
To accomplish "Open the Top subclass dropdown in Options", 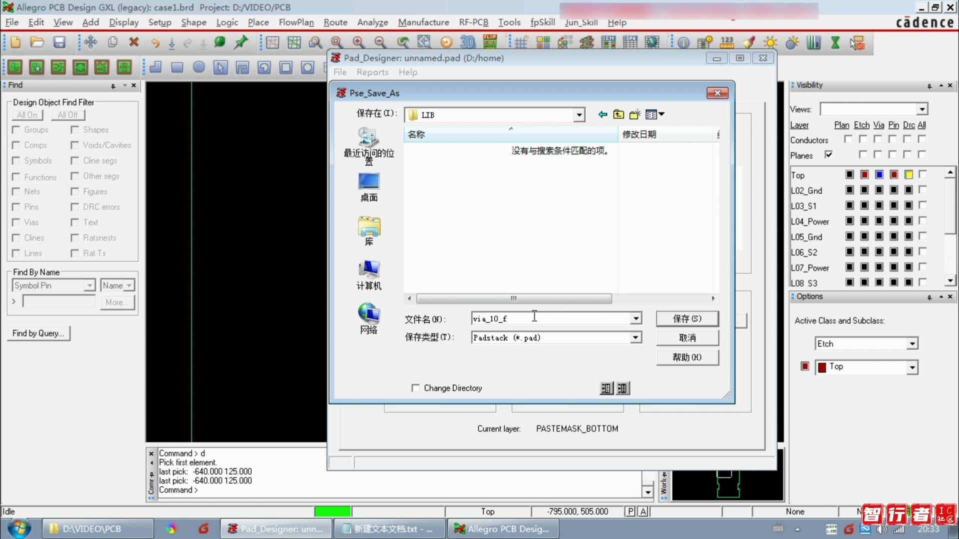I will click(912, 367).
